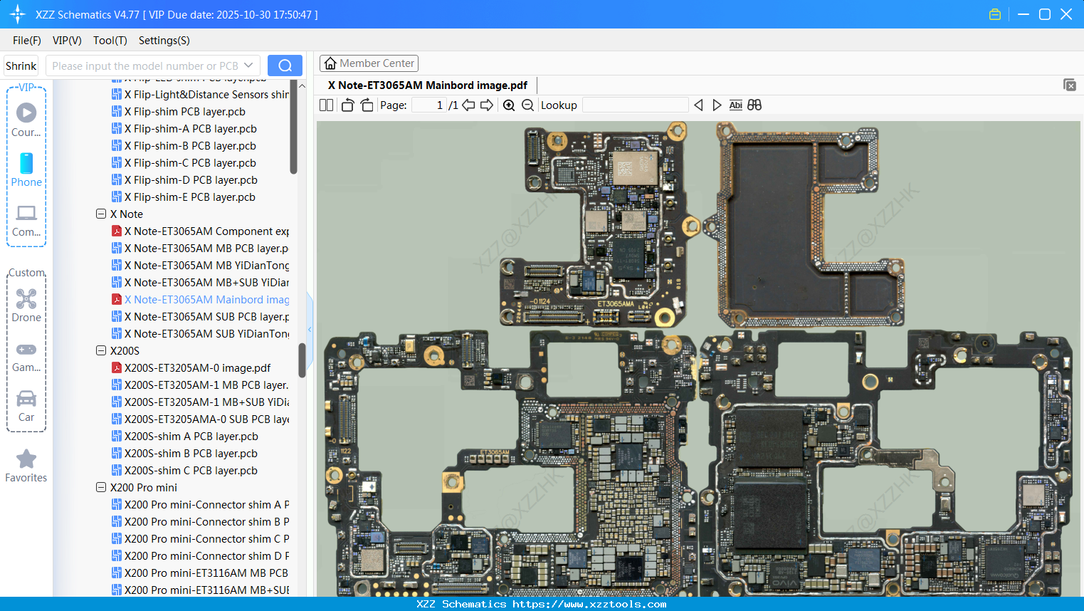Collapse the X Note tree section
The height and width of the screenshot is (611, 1084).
[x=100, y=214]
